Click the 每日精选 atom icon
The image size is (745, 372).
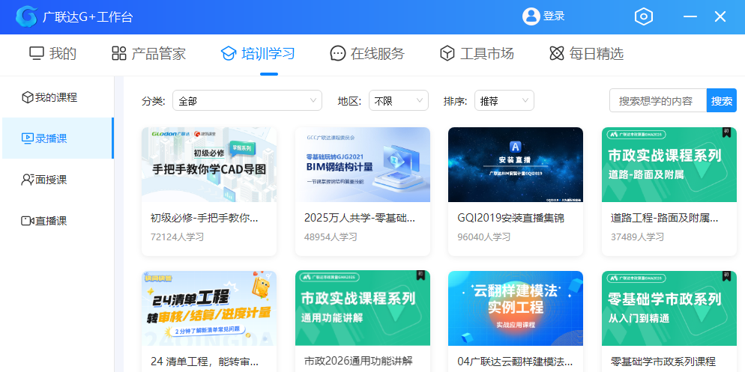[x=556, y=53]
